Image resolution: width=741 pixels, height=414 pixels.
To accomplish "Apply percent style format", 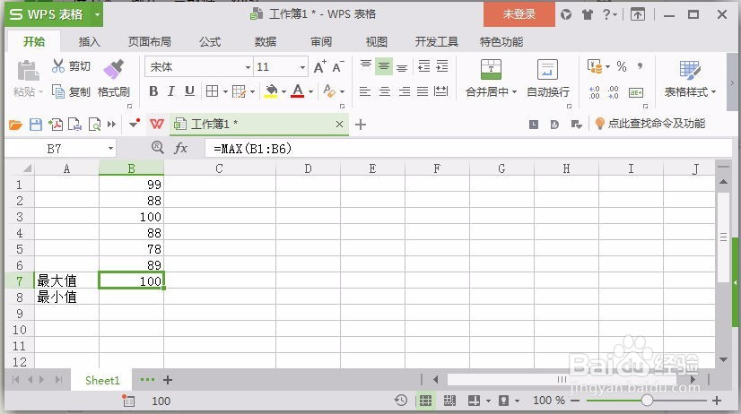I will point(622,66).
